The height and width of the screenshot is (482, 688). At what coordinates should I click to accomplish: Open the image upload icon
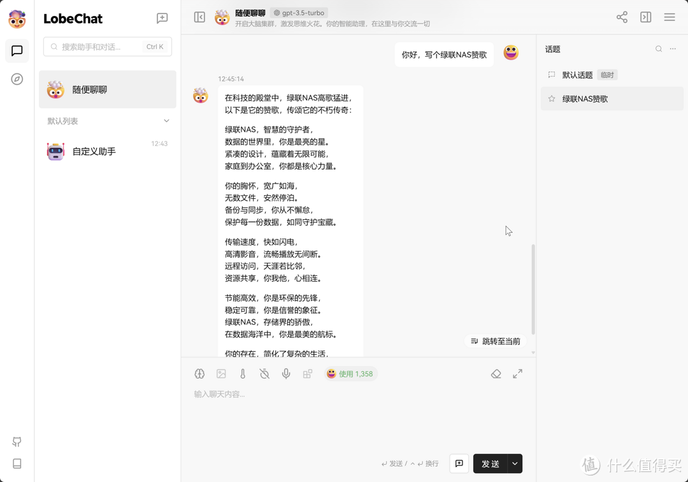pos(221,374)
